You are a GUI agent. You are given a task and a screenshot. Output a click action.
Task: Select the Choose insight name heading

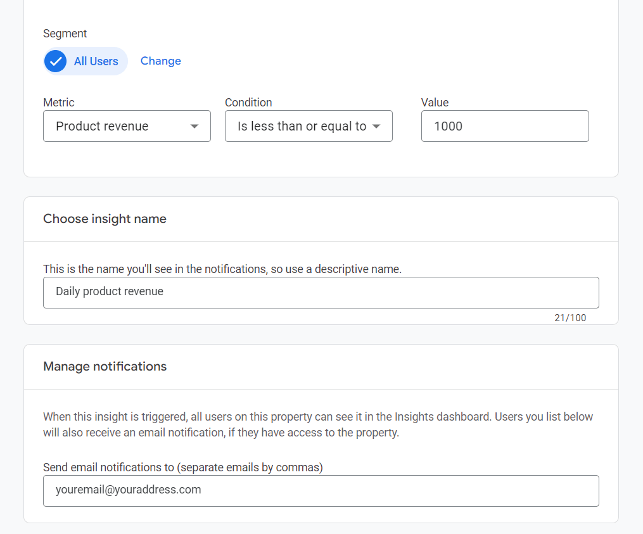(104, 219)
